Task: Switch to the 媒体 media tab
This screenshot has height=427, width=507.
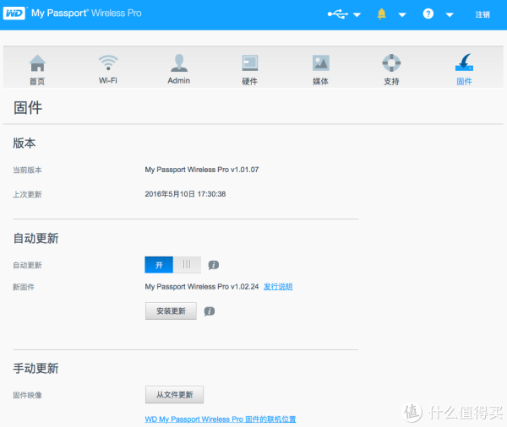Action: pos(320,69)
